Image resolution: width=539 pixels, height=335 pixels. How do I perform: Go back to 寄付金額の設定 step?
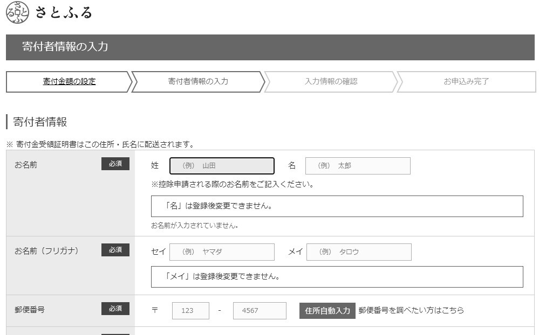coord(69,82)
